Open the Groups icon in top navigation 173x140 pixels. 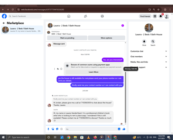102,16
